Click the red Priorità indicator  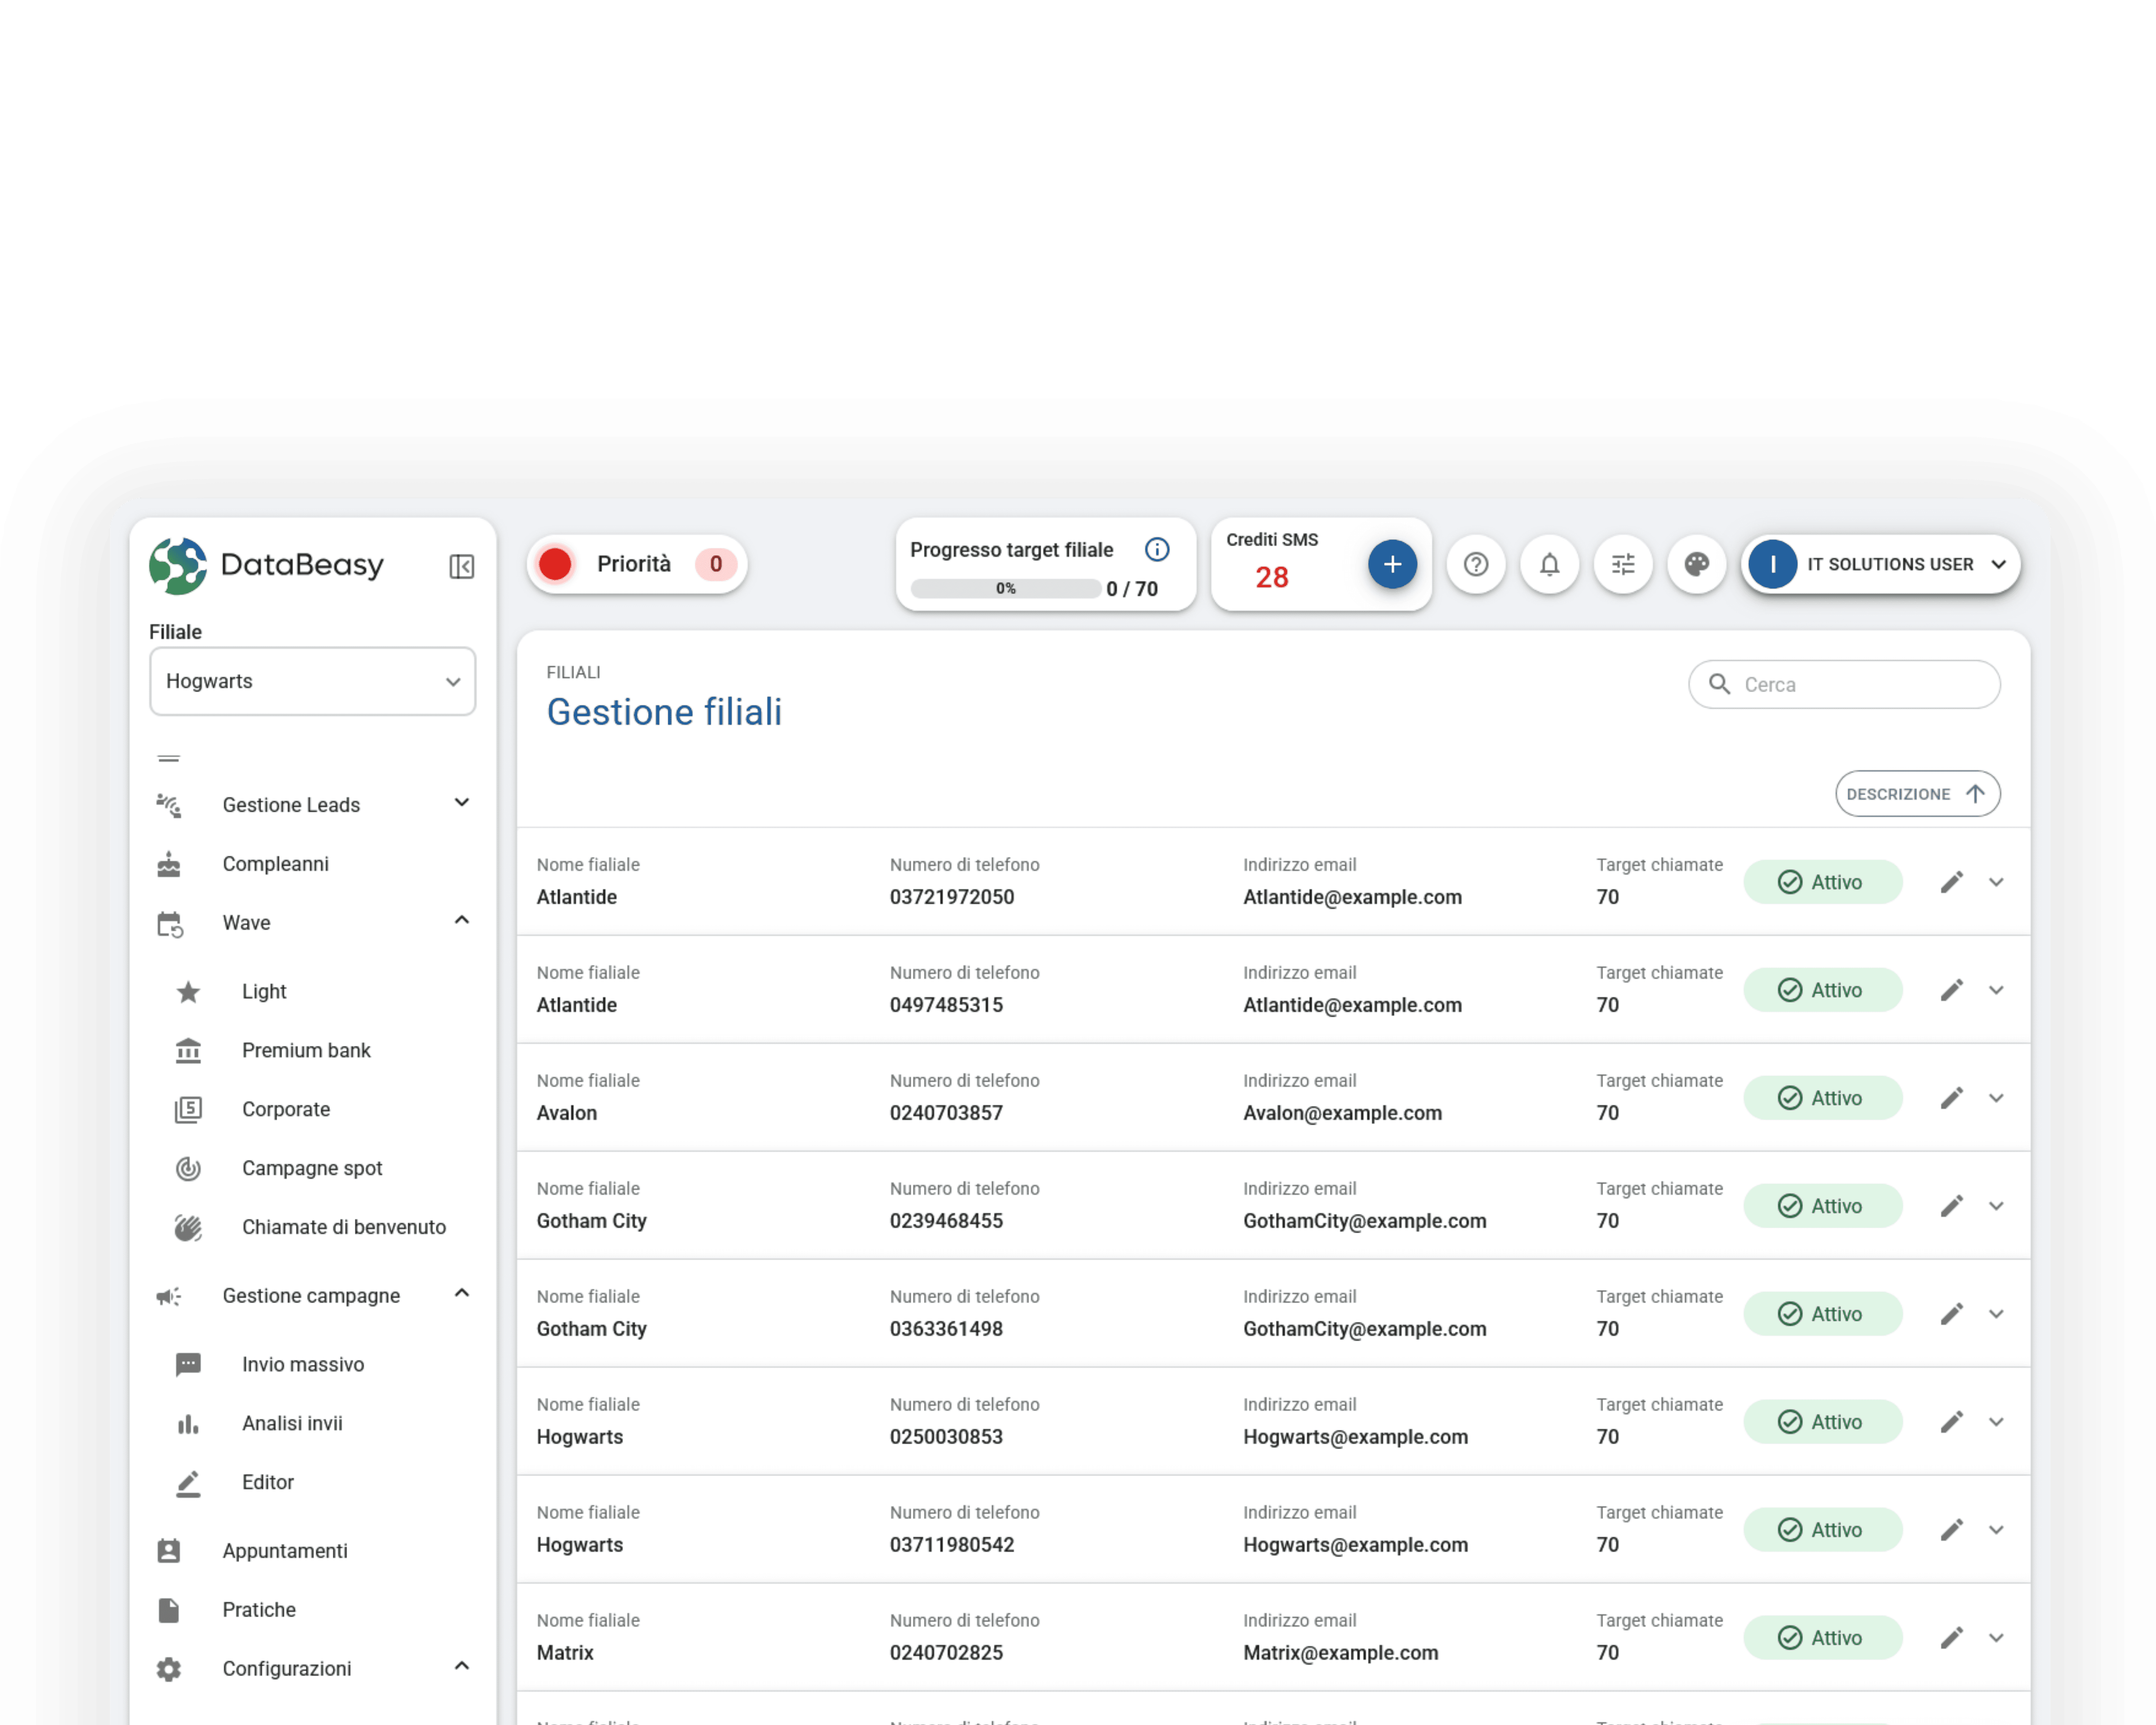click(555, 564)
